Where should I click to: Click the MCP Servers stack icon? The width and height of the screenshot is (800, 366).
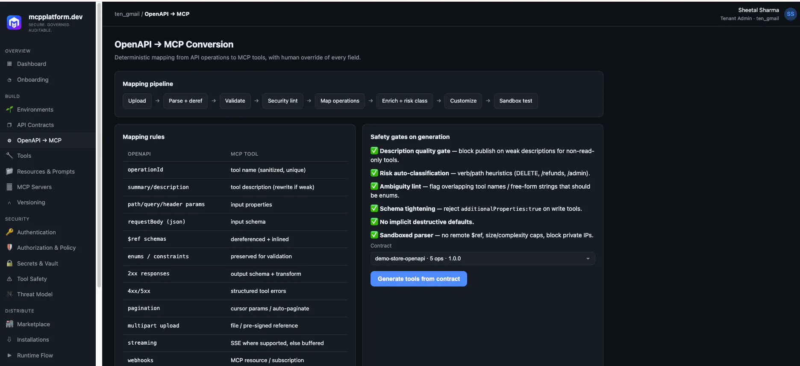(9, 187)
